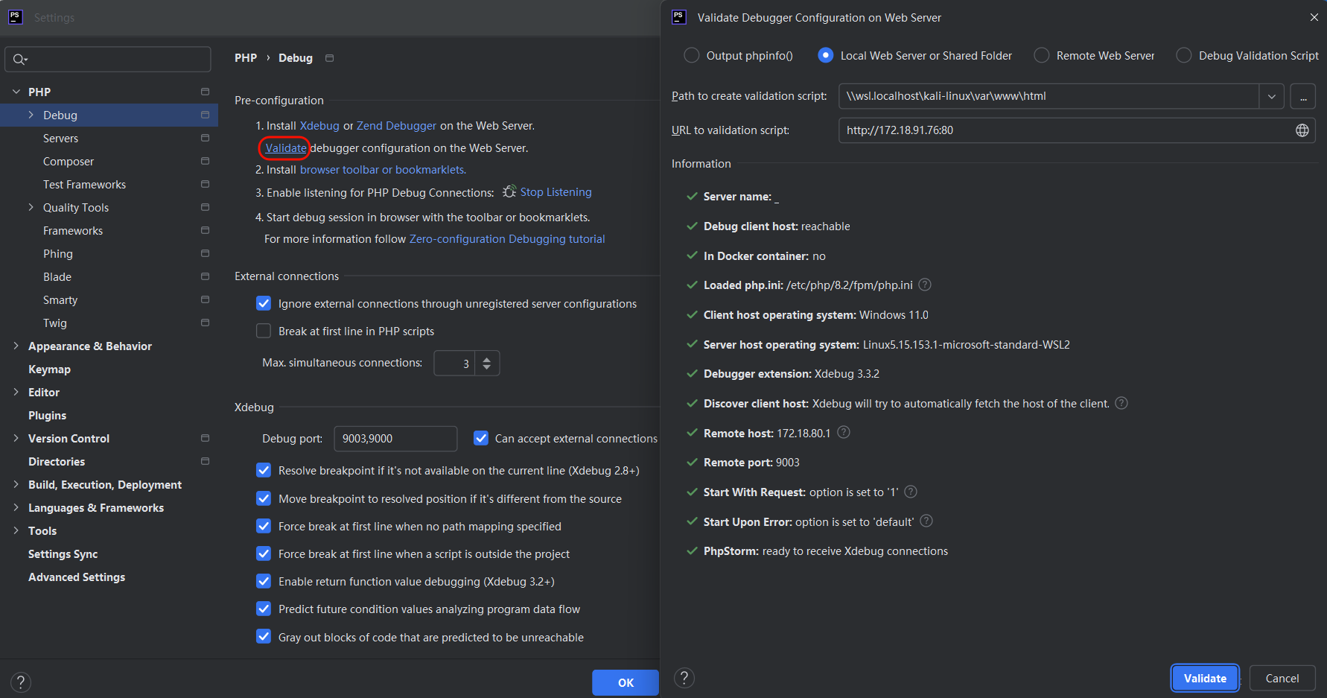Expand the Version Control section
This screenshot has width=1327, height=698.
pyautogui.click(x=16, y=438)
